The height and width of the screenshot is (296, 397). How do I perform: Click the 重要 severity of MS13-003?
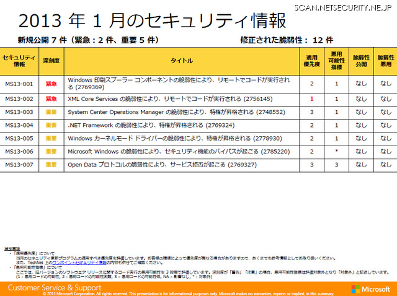(51, 112)
